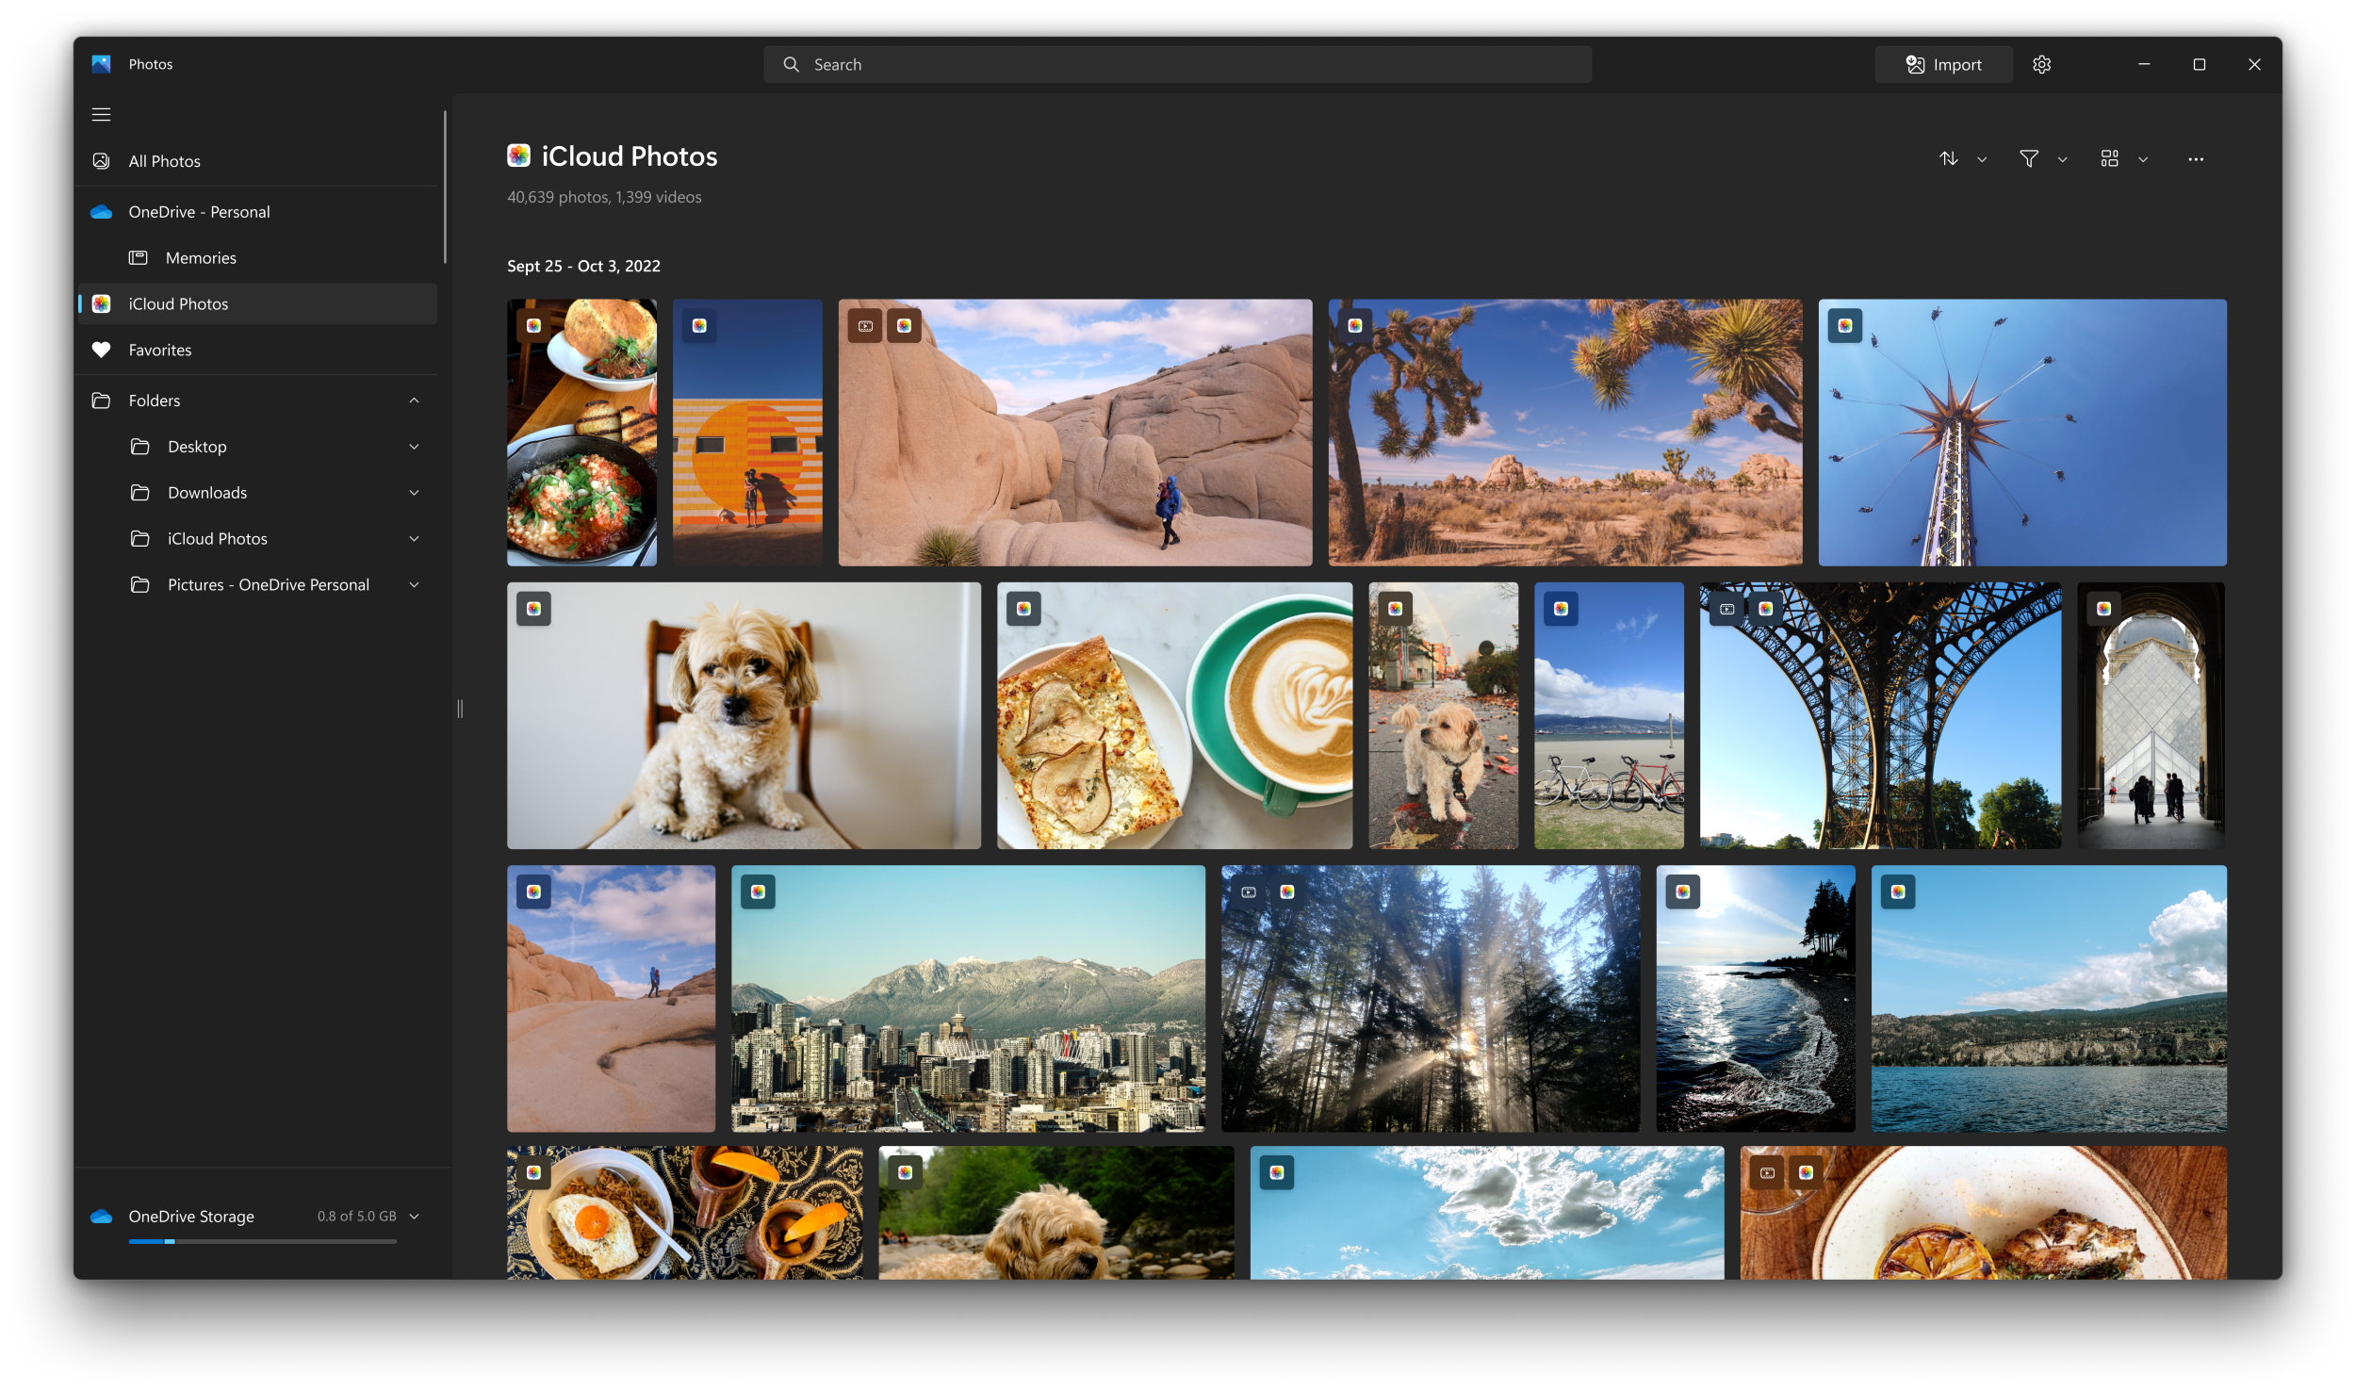Select All Photos in the sidebar
This screenshot has width=2356, height=1390.
click(164, 160)
